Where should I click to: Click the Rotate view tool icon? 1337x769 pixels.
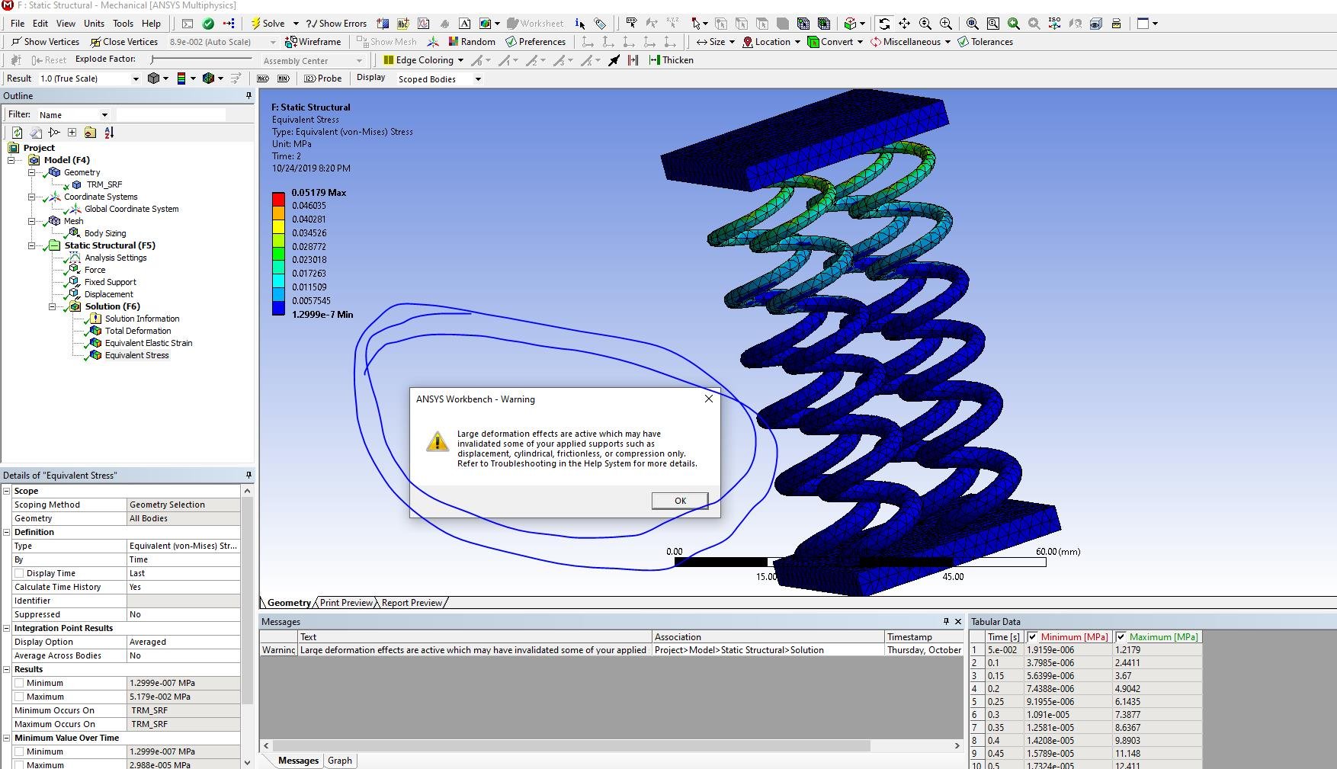tap(884, 24)
